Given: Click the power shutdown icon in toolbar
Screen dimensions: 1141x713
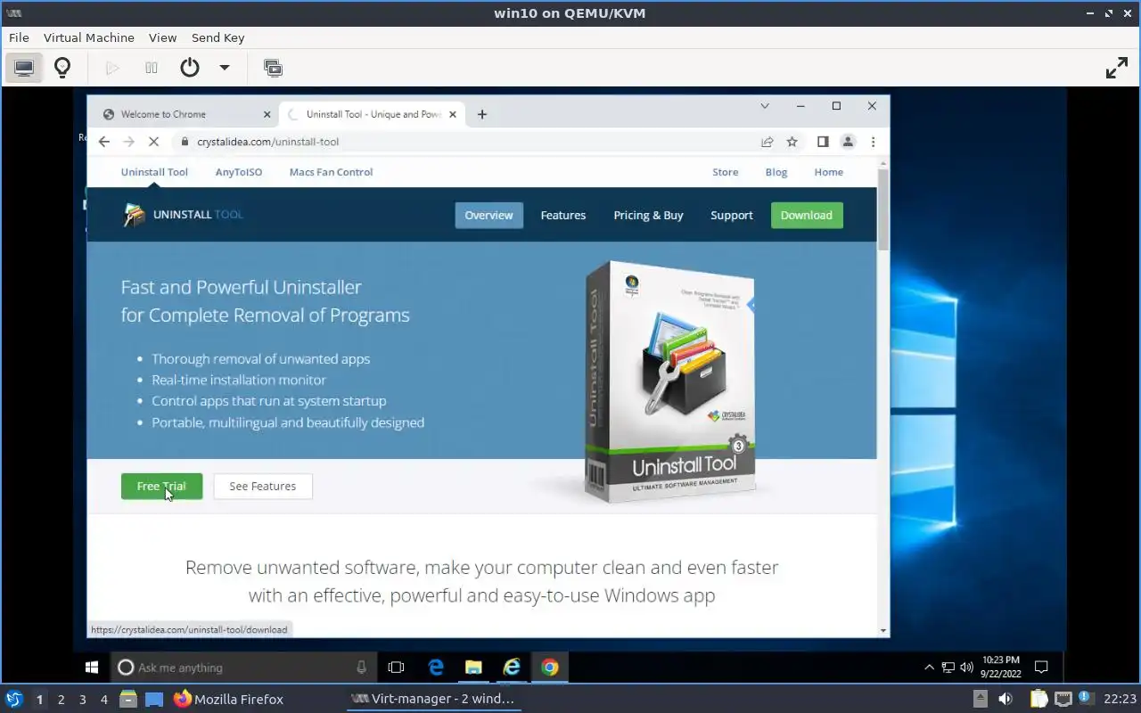Looking at the screenshot, I should click(189, 68).
